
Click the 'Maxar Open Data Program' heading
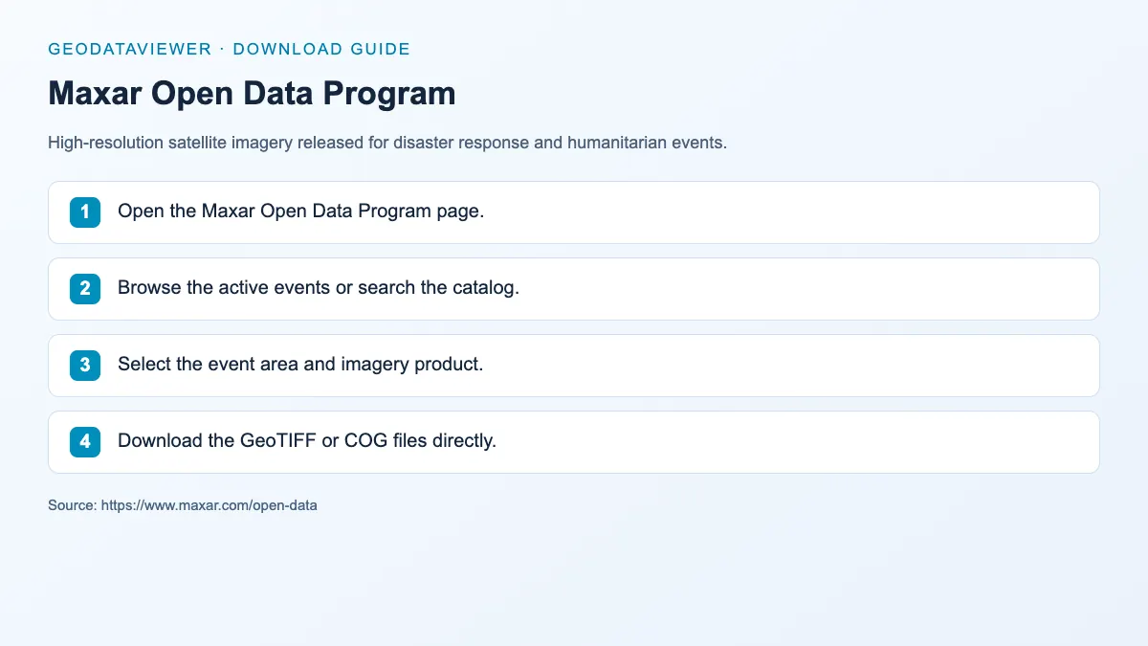[x=252, y=94]
